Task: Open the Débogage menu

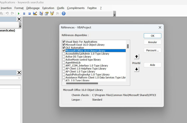Action: tap(33, 8)
